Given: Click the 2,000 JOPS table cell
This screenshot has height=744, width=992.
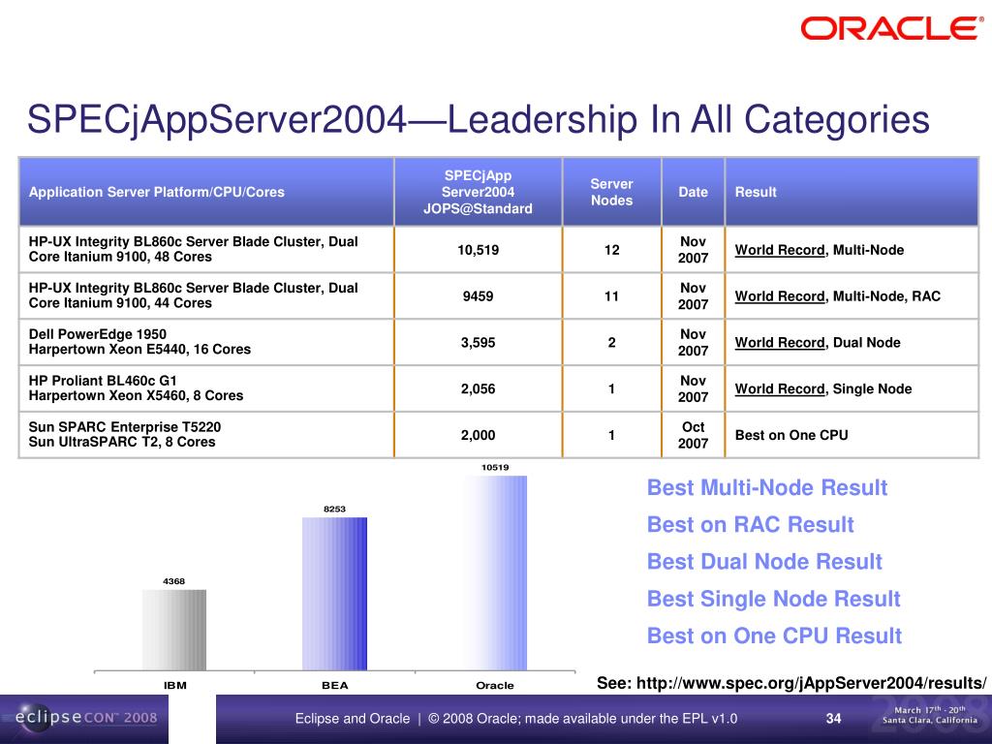Looking at the screenshot, I should (x=478, y=435).
